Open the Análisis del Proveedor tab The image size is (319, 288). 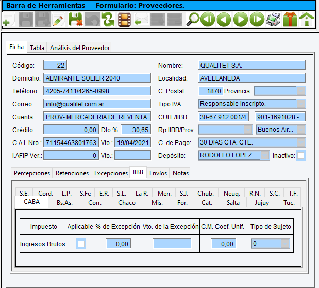click(80, 48)
